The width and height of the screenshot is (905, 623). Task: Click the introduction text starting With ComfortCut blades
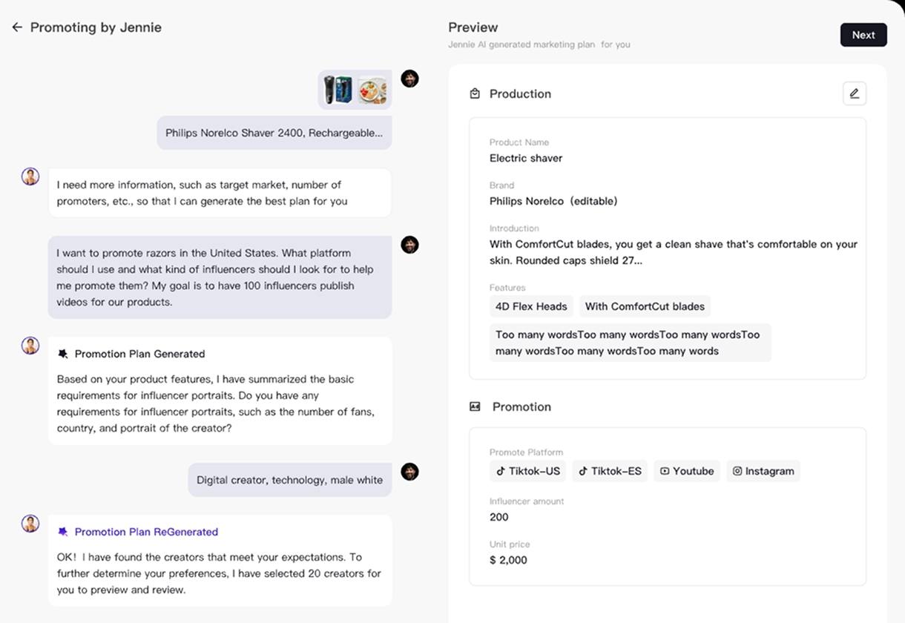pyautogui.click(x=674, y=252)
